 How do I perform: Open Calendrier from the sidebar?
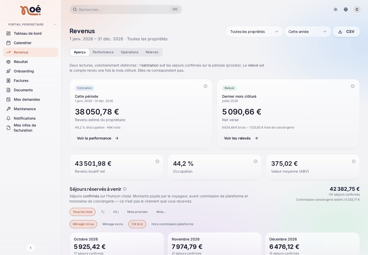(x=30, y=43)
